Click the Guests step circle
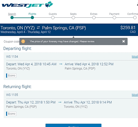138x127 pixels. pos(53,18)
